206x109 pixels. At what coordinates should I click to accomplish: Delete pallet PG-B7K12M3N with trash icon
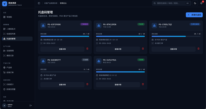click(x=143, y=49)
